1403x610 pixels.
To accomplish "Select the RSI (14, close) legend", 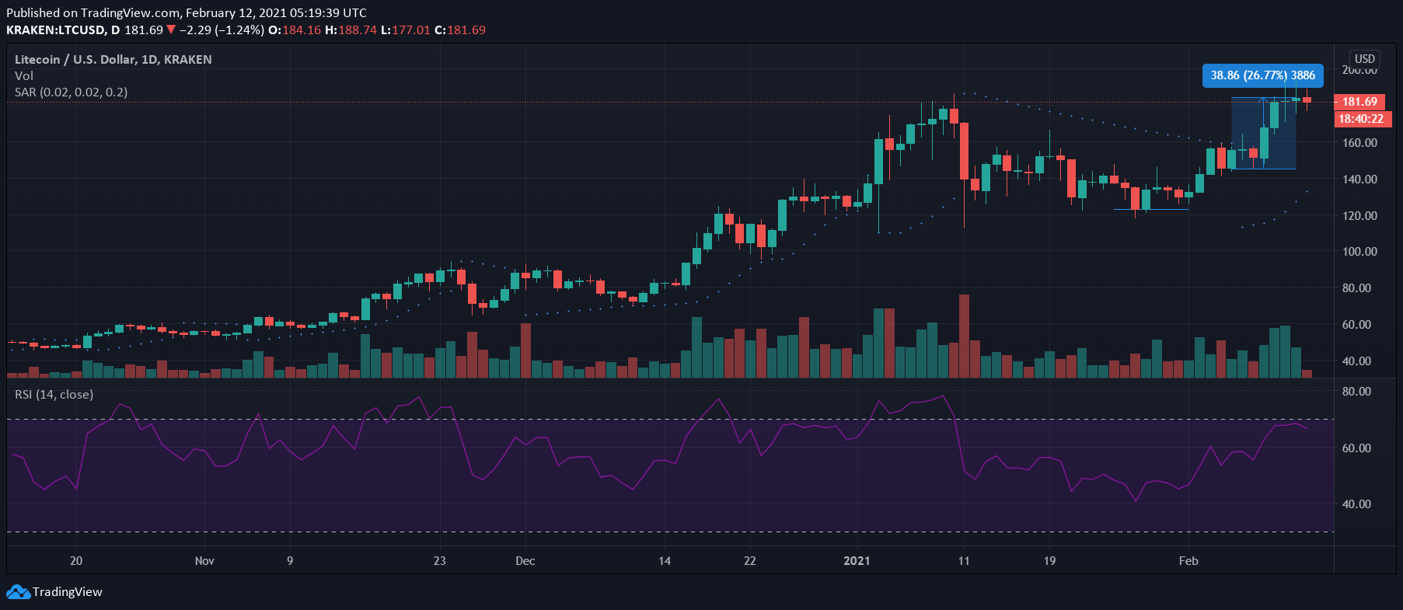I will tap(54, 395).
